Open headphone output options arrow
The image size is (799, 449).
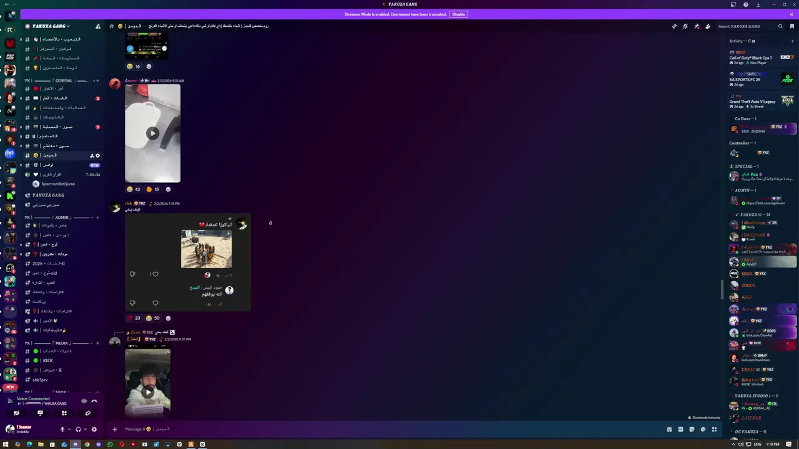click(86, 429)
